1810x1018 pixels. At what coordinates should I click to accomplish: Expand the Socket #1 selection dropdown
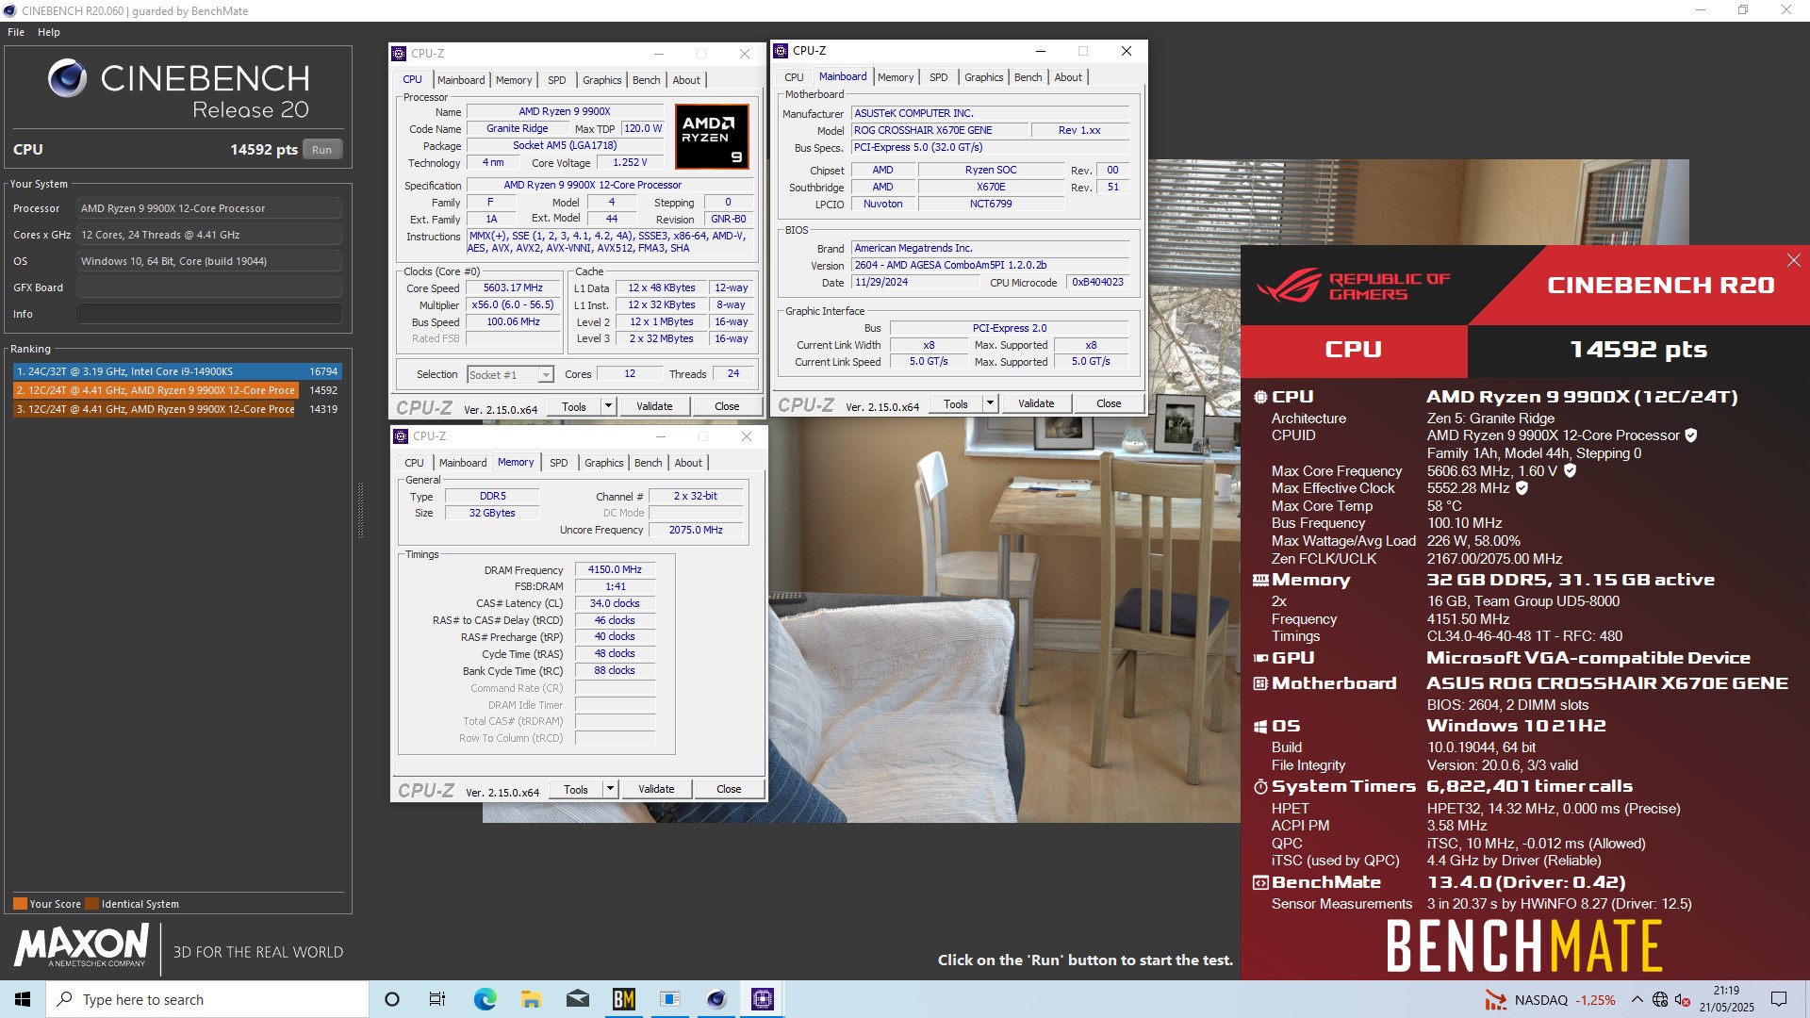(x=546, y=375)
